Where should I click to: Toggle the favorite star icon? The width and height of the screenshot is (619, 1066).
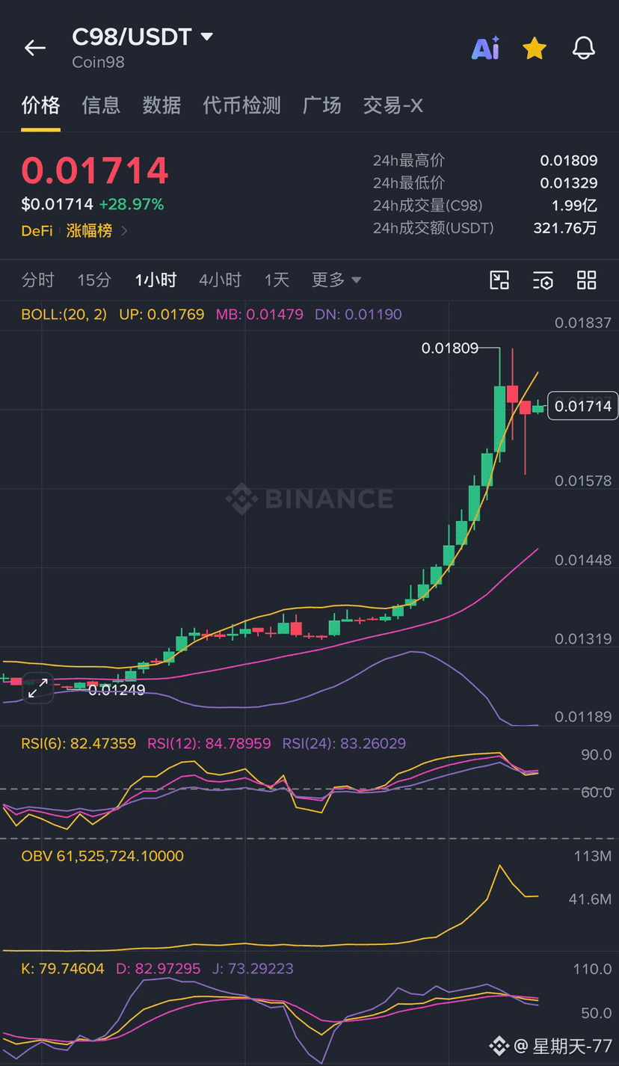click(535, 49)
